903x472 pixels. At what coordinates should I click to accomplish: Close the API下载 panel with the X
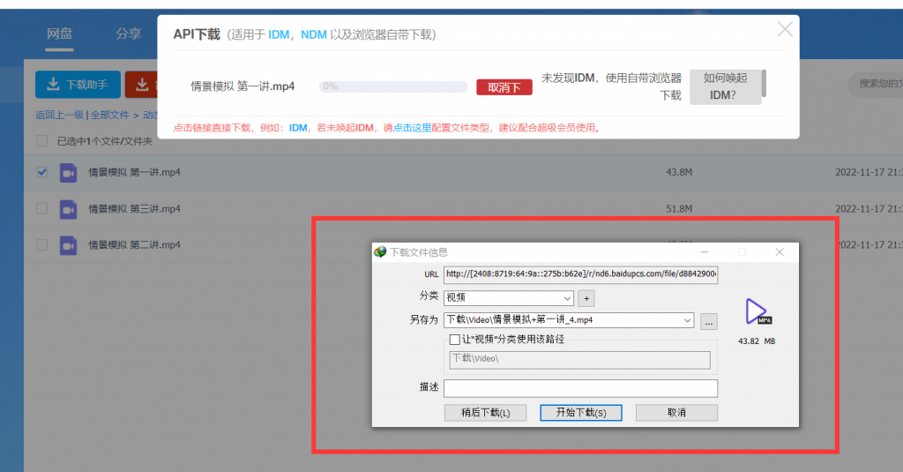(x=784, y=29)
